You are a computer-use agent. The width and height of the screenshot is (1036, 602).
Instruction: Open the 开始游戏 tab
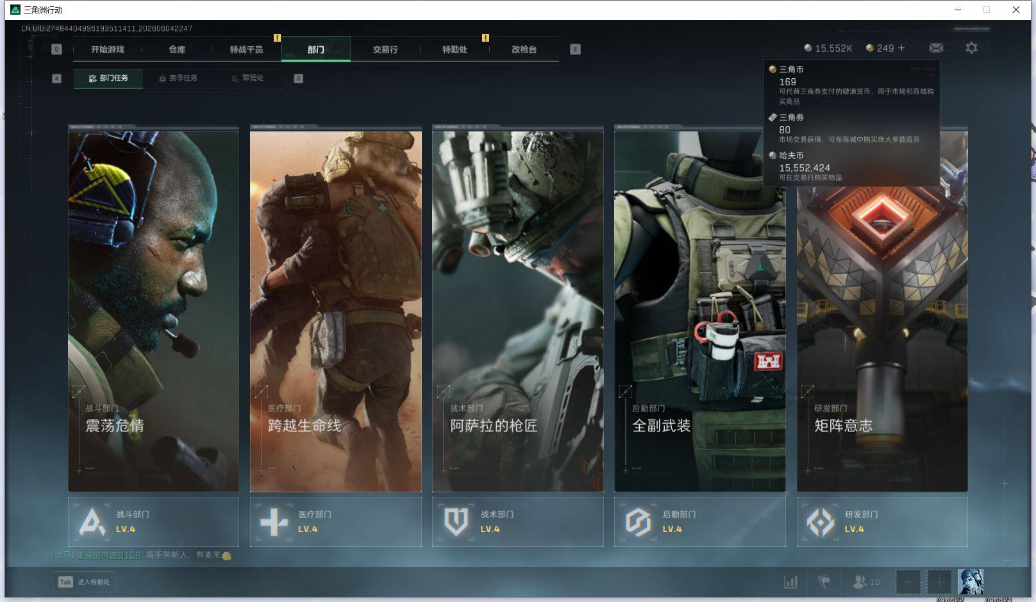107,49
